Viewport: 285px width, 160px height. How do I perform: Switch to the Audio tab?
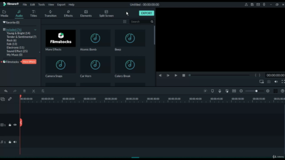point(19,14)
